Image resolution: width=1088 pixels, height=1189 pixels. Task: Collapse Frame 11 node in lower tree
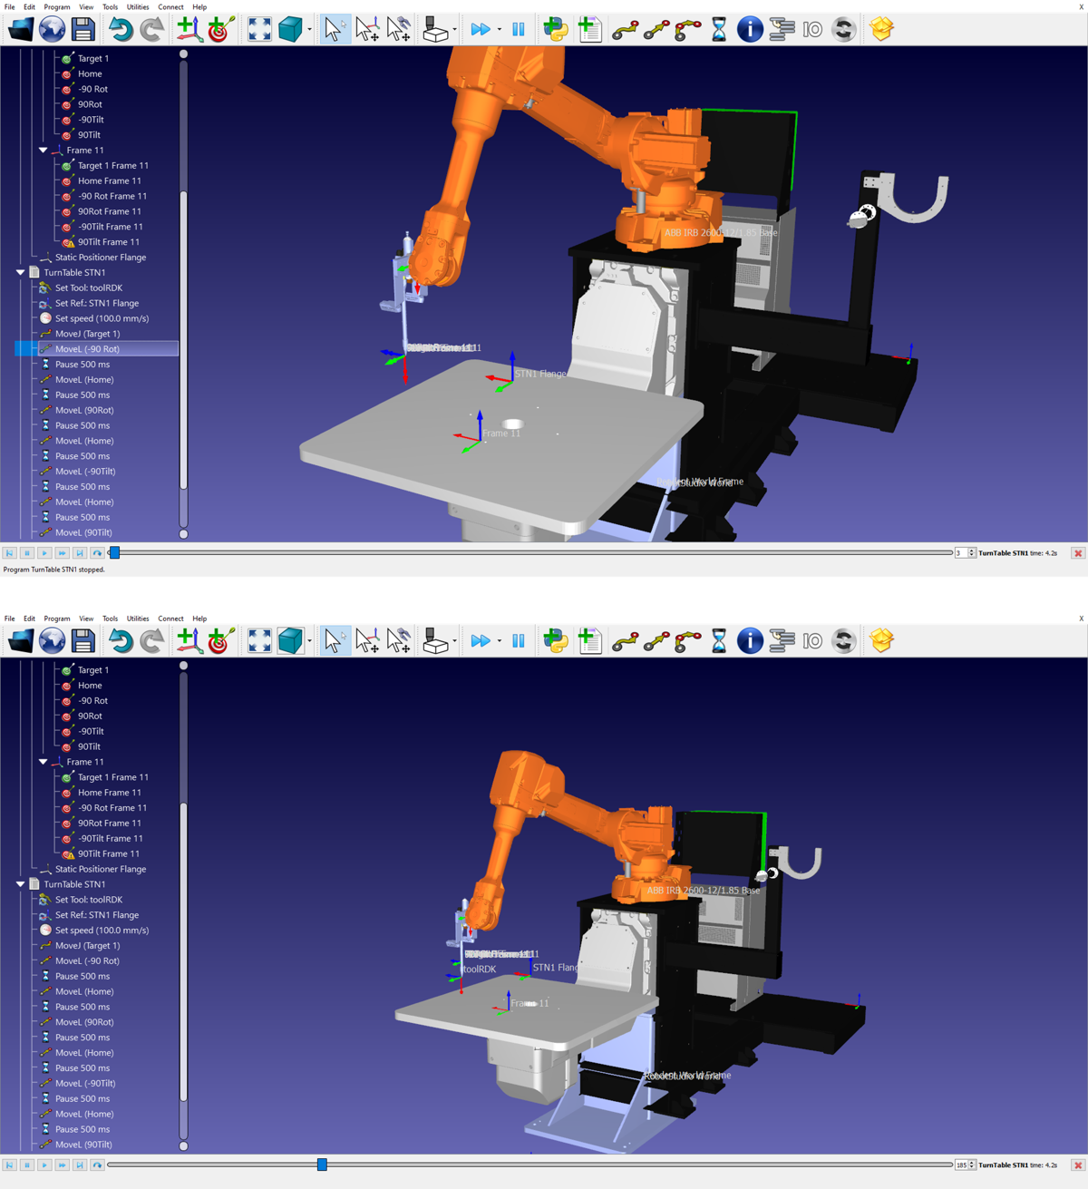click(43, 762)
